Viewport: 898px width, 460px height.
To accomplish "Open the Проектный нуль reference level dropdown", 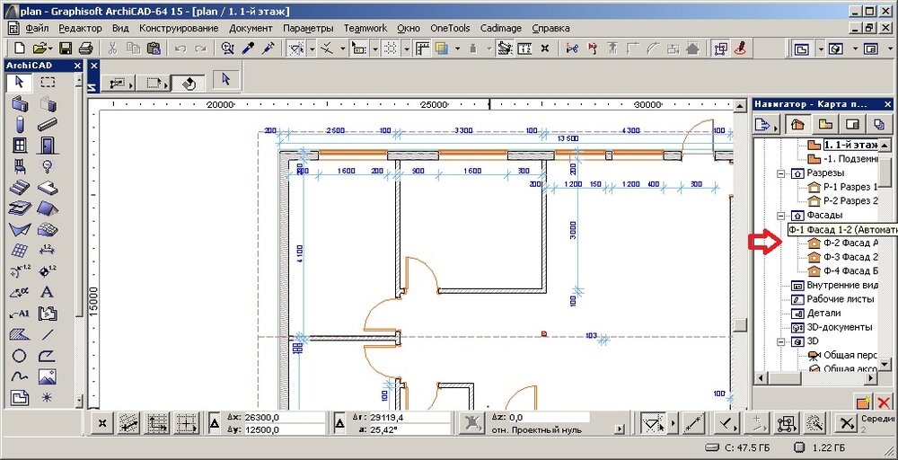I will [x=619, y=429].
